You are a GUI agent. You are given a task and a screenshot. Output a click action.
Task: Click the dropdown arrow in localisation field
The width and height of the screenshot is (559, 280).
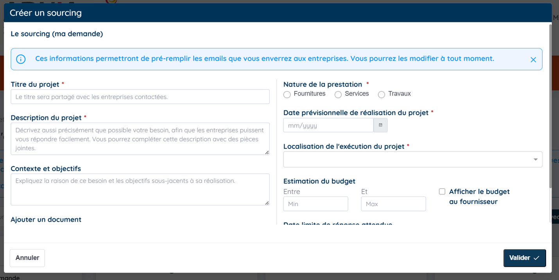pyautogui.click(x=535, y=159)
